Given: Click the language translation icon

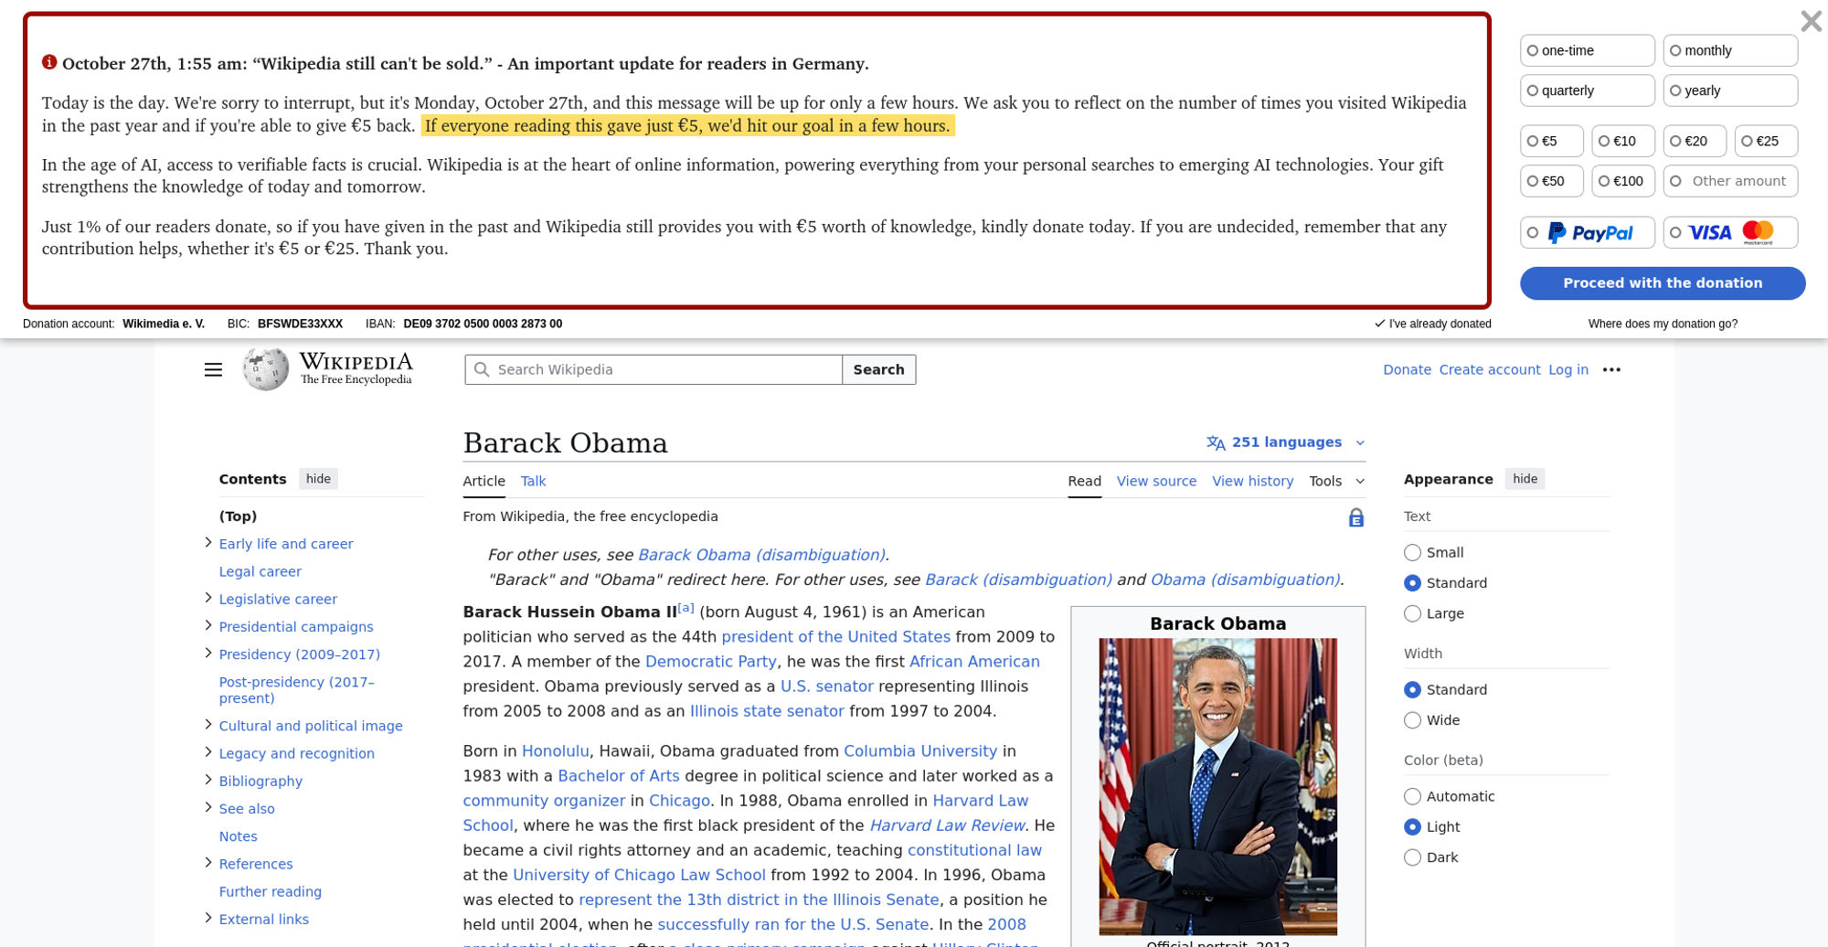Looking at the screenshot, I should pyautogui.click(x=1216, y=443).
